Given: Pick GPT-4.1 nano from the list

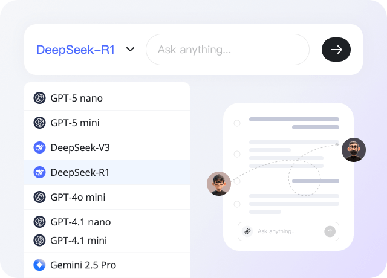Looking at the screenshot, I should tap(80, 222).
